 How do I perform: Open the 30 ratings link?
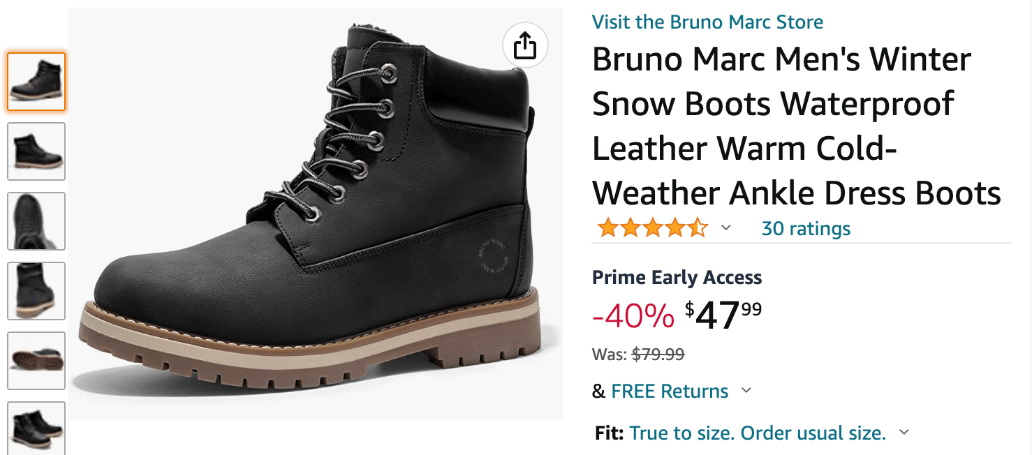(806, 228)
